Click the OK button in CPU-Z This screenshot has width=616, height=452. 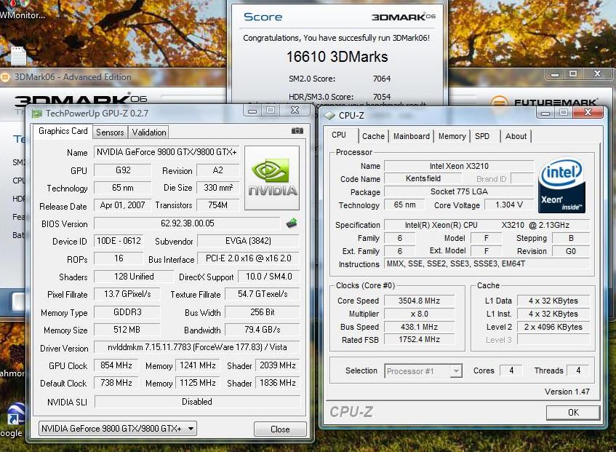click(x=573, y=412)
